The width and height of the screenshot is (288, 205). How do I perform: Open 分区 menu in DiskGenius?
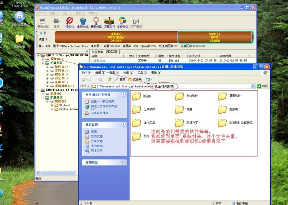[67, 13]
